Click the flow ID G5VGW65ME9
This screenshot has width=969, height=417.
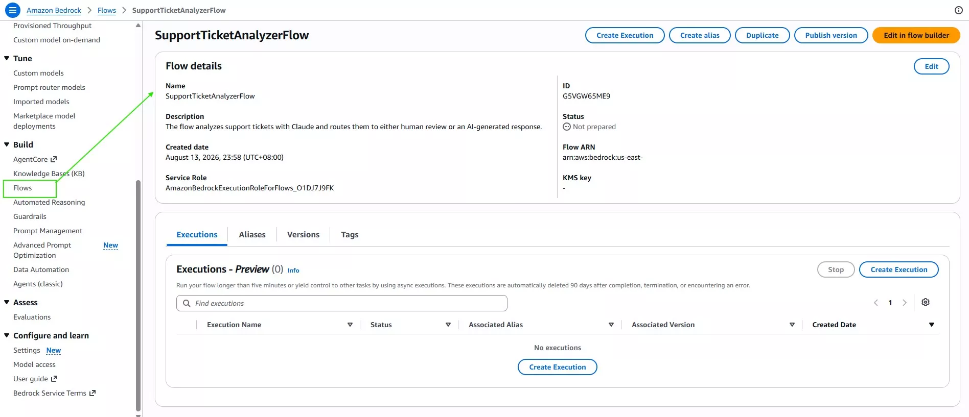click(x=586, y=96)
